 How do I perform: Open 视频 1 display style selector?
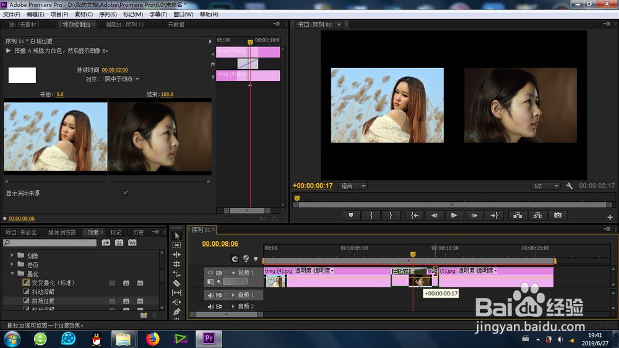tap(210, 282)
